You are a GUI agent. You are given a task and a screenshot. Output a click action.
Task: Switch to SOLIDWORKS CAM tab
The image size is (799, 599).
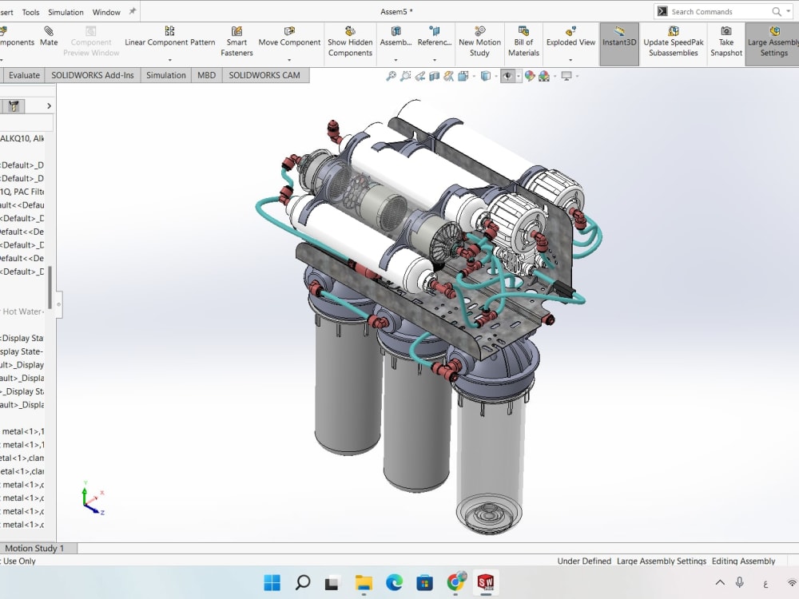coord(264,75)
